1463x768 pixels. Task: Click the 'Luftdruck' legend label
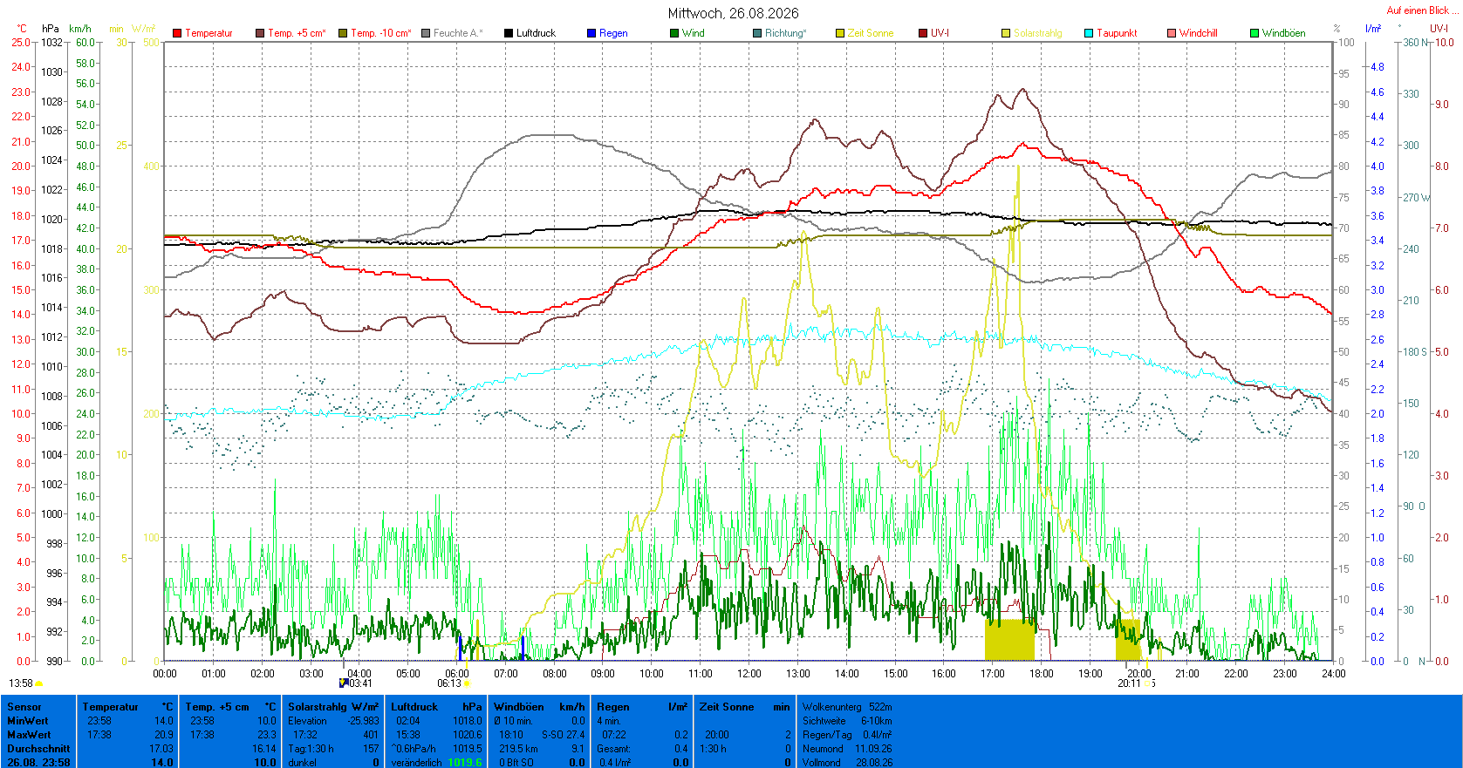[x=536, y=33]
